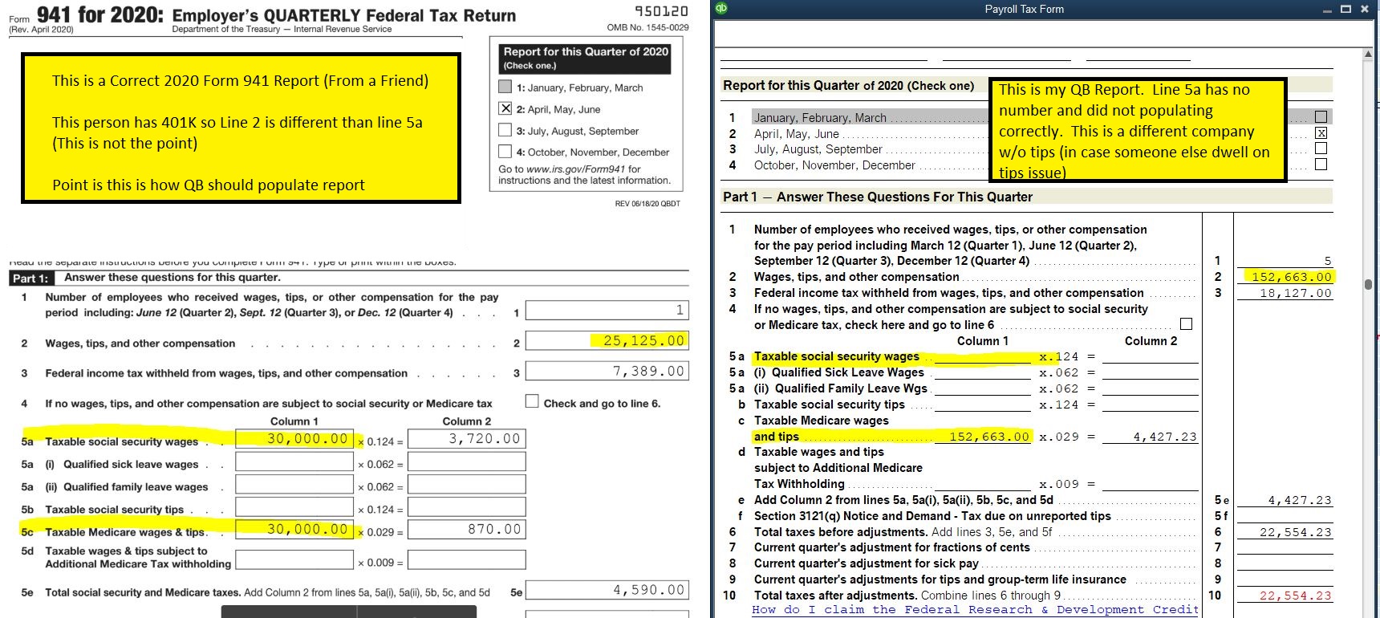Click the line 9 tips adjustment field in QuickBooks
Screen dimensions: 1380x618
point(1285,579)
